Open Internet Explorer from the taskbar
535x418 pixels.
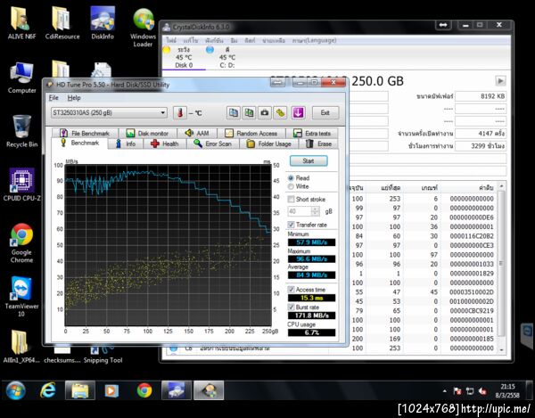[x=48, y=390]
